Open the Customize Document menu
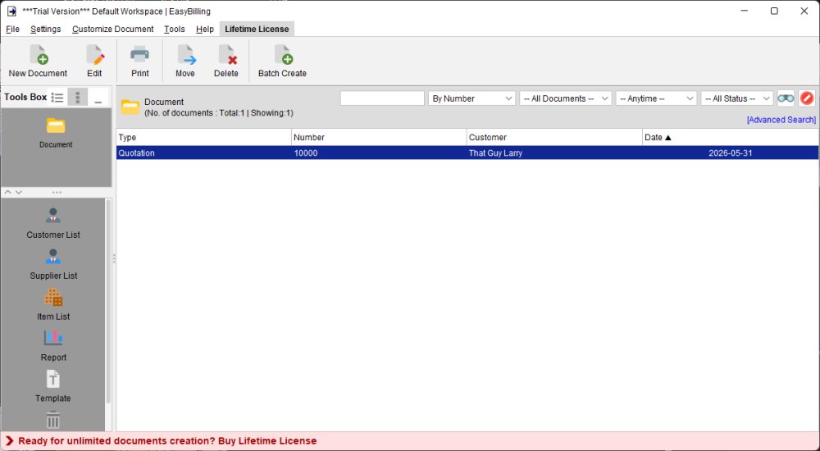The width and height of the screenshot is (820, 451). click(113, 30)
